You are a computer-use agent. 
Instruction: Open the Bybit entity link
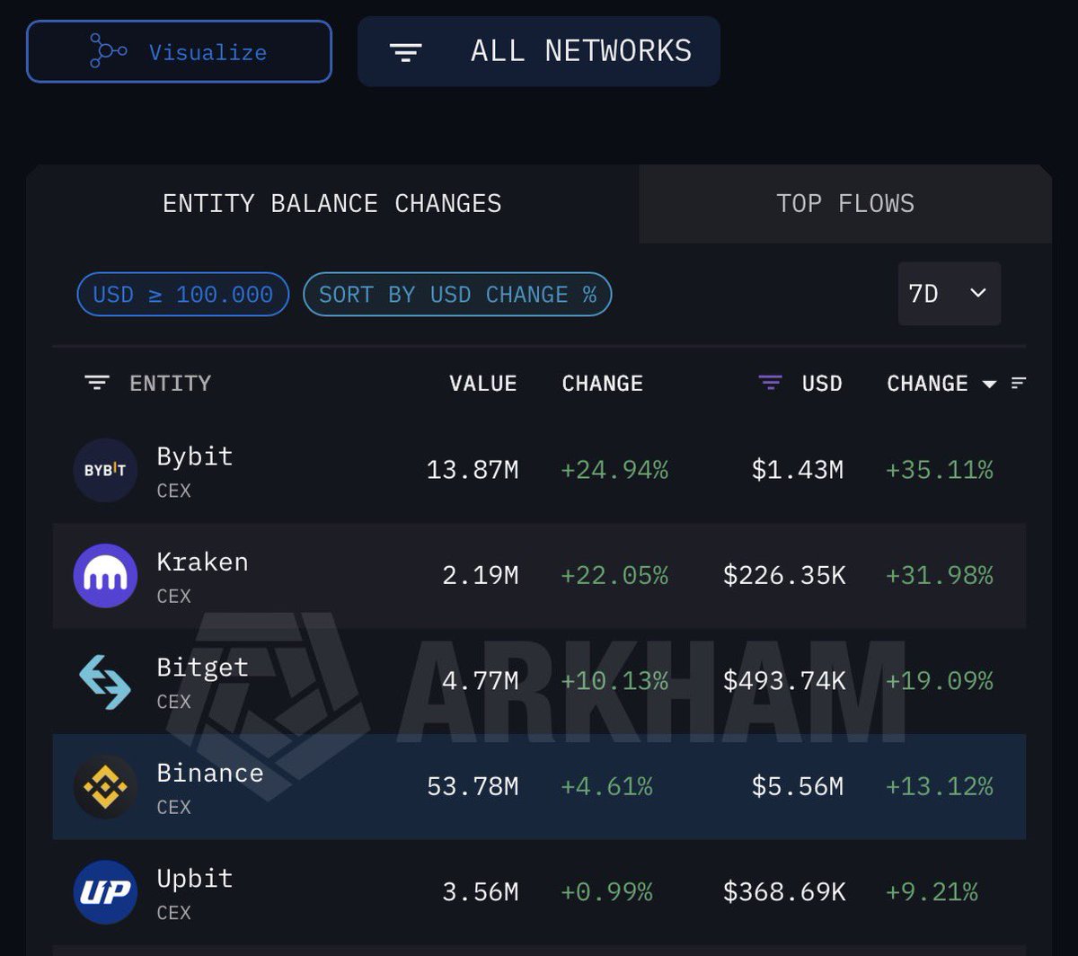point(195,456)
